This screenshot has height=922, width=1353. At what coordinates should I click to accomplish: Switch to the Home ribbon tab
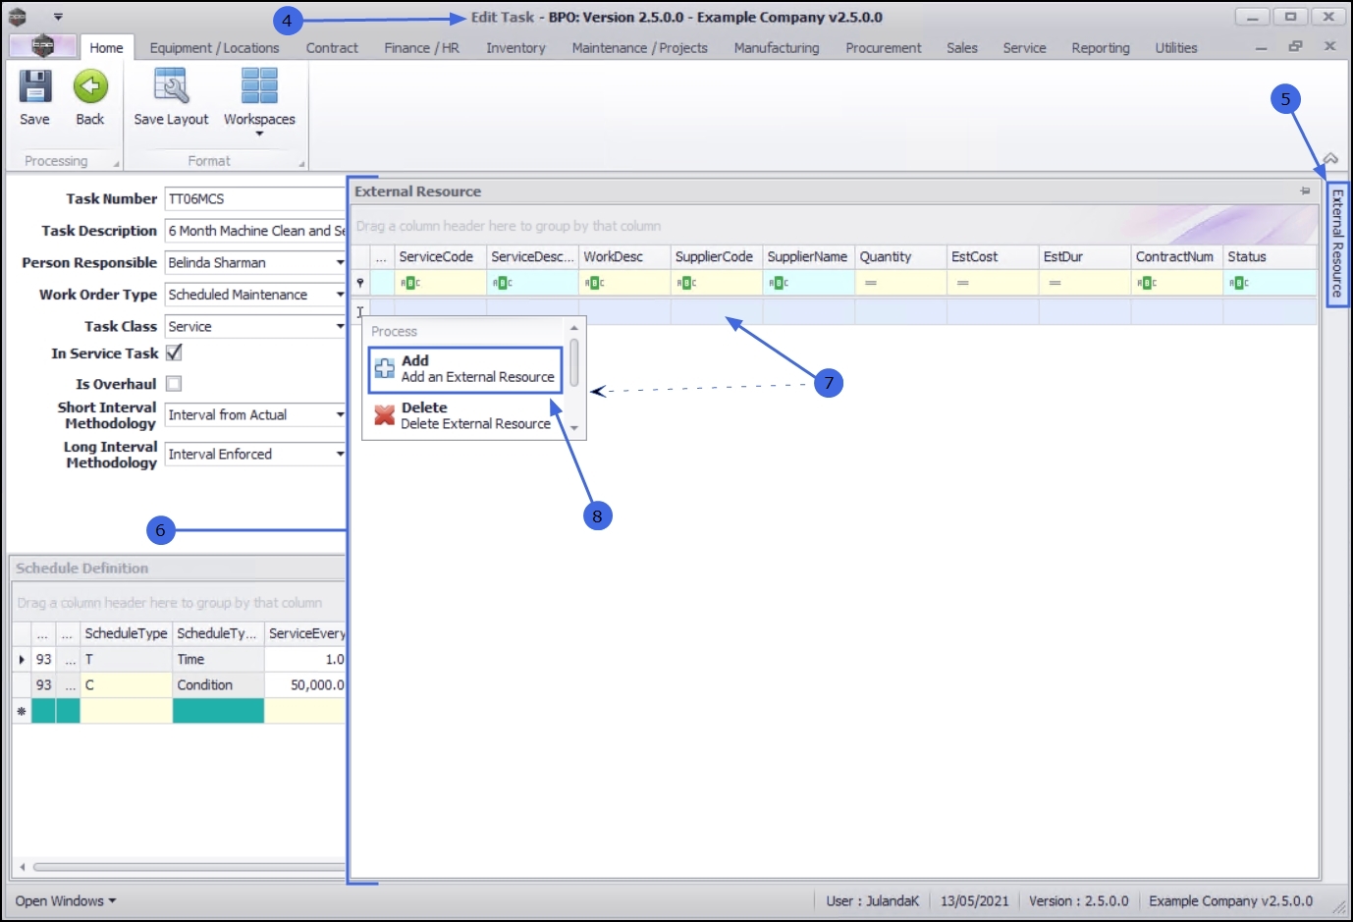tap(106, 47)
